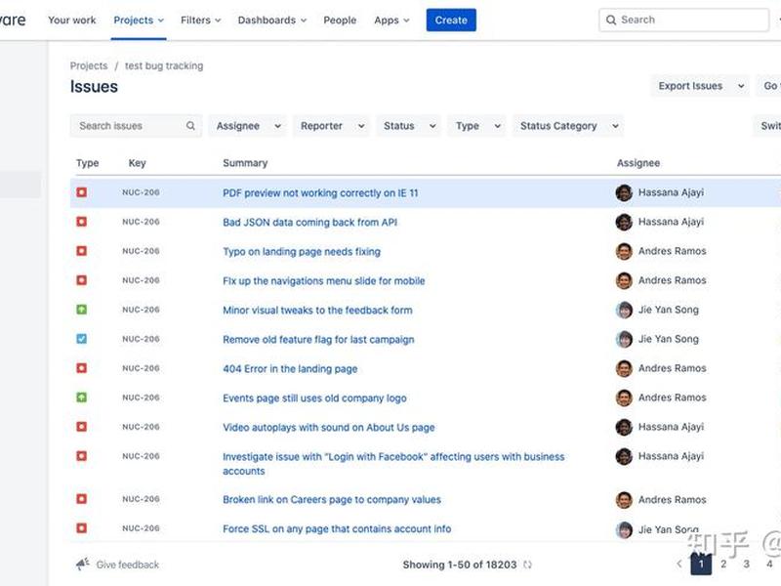781x586 pixels.
Task: Click Hassana Ajayi's avatar in first row
Action: 624,192
